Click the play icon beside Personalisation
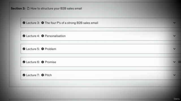181x101 pixels. click(43, 36)
